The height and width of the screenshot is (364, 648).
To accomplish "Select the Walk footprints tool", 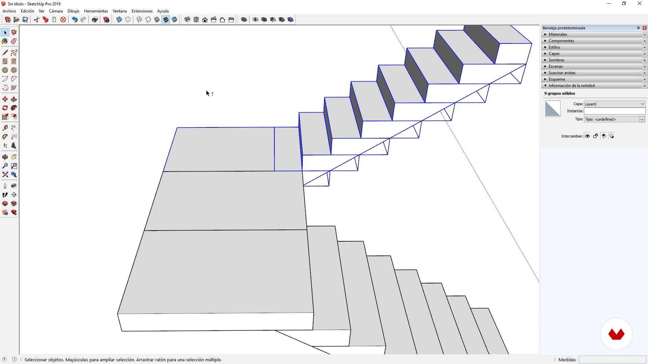I will tap(5, 195).
